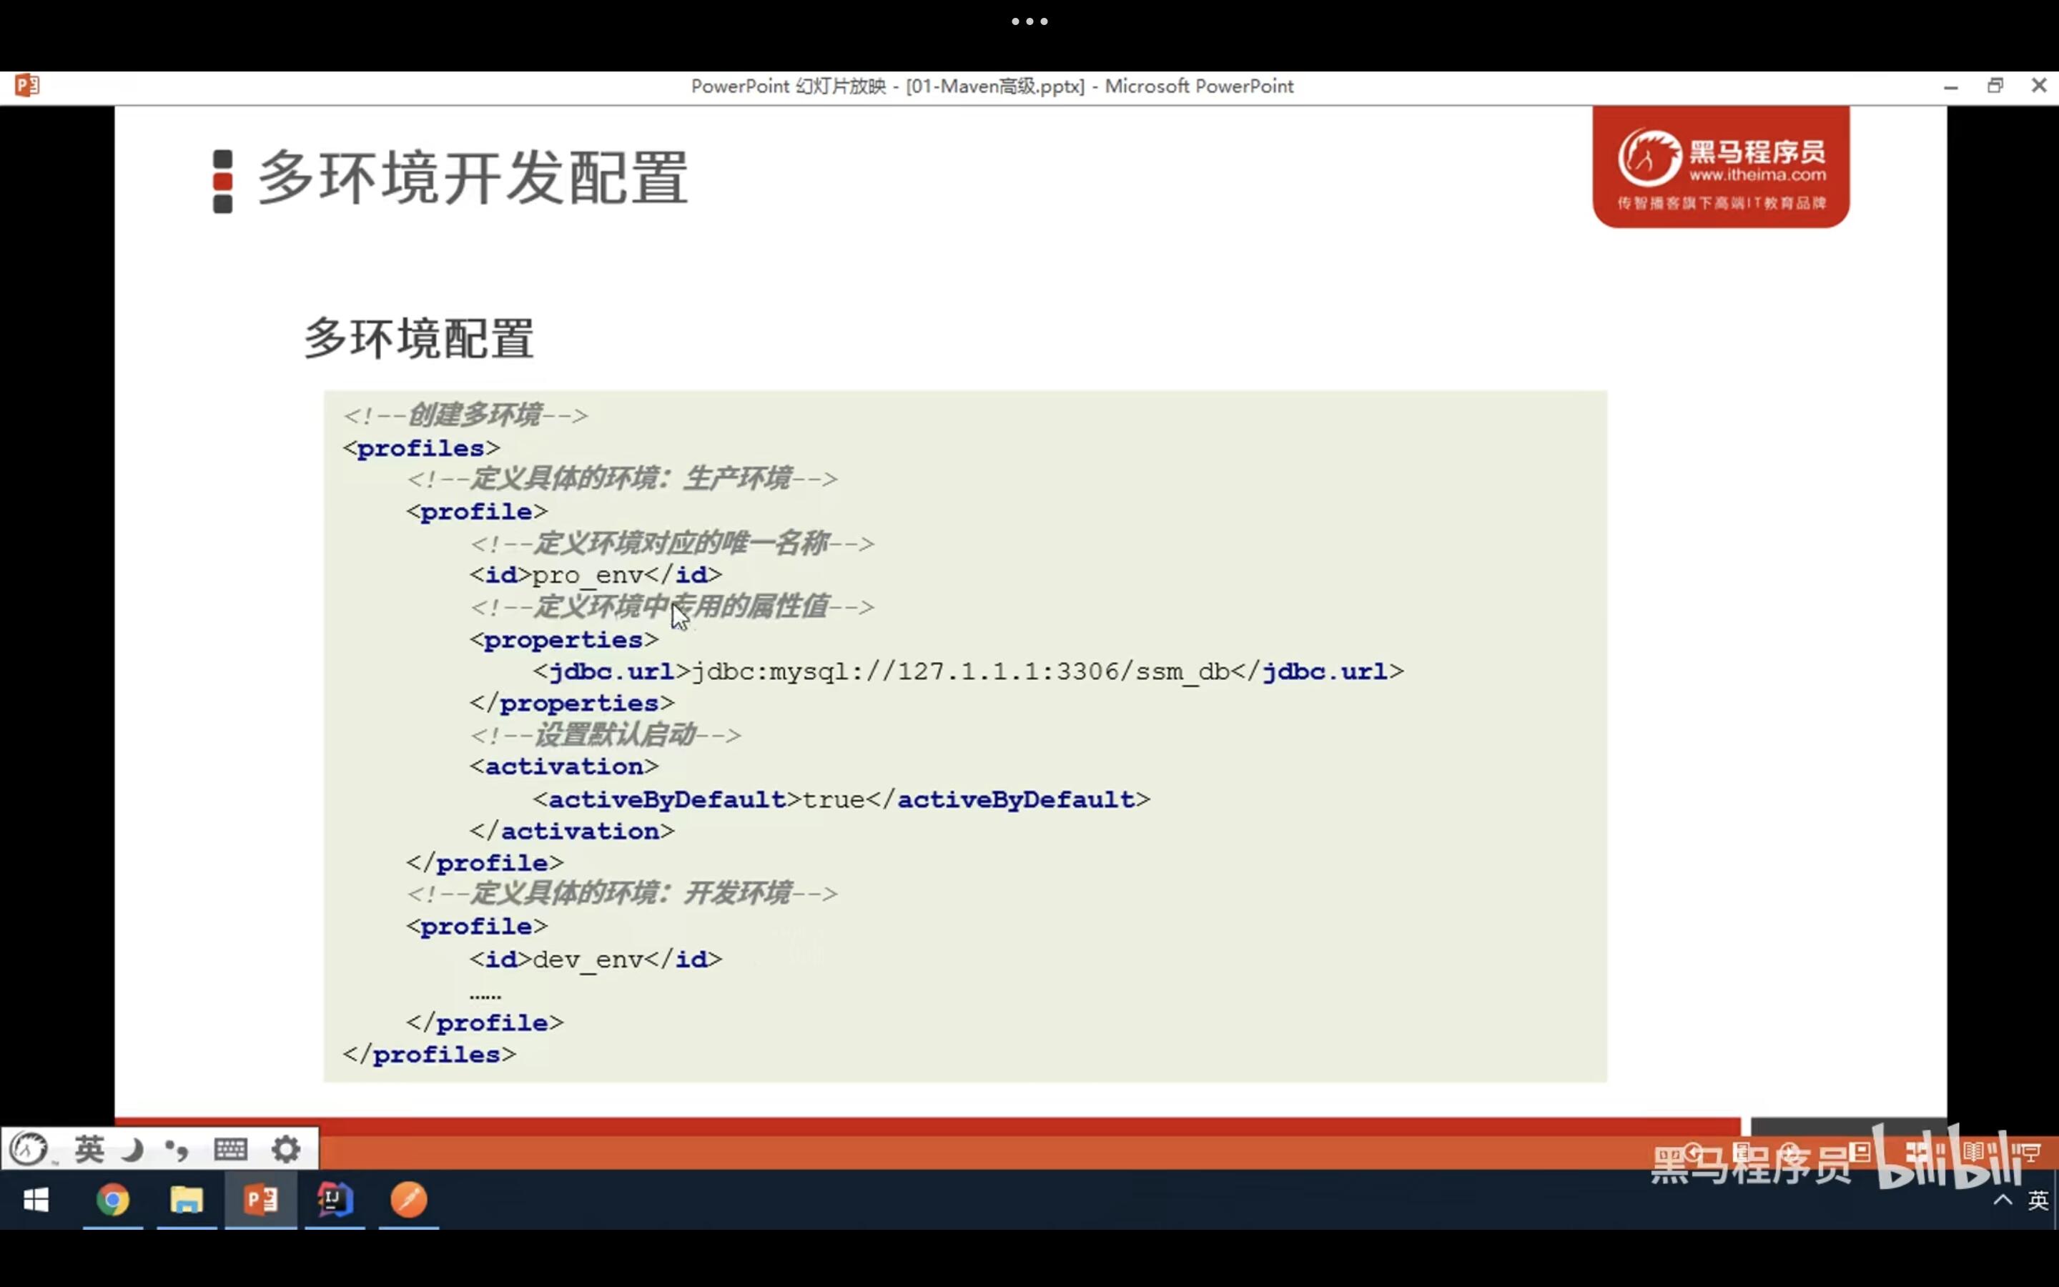This screenshot has width=2059, height=1287.
Task: Click the 黑马程序员 itheima logo
Action: click(1720, 166)
